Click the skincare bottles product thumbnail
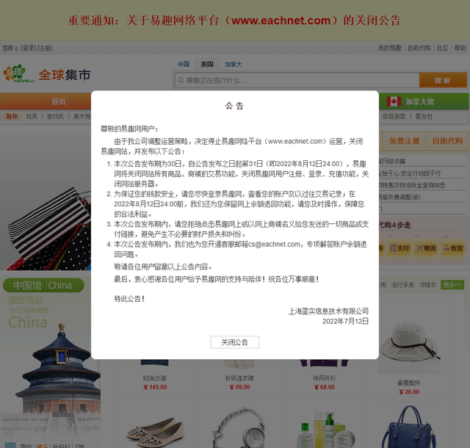This screenshot has height=448, width=470. pyautogui.click(x=327, y=430)
